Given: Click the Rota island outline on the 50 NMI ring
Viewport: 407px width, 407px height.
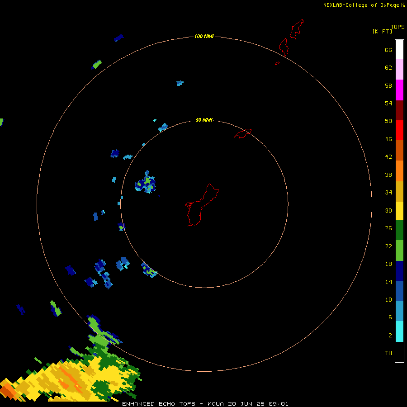Looking at the screenshot, I should [243, 133].
